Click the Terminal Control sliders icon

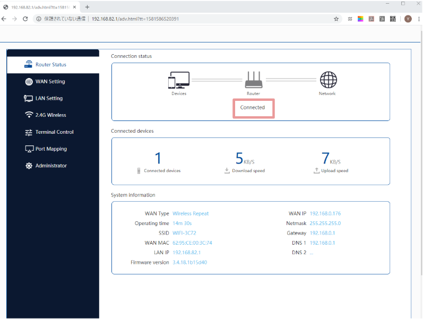point(29,133)
